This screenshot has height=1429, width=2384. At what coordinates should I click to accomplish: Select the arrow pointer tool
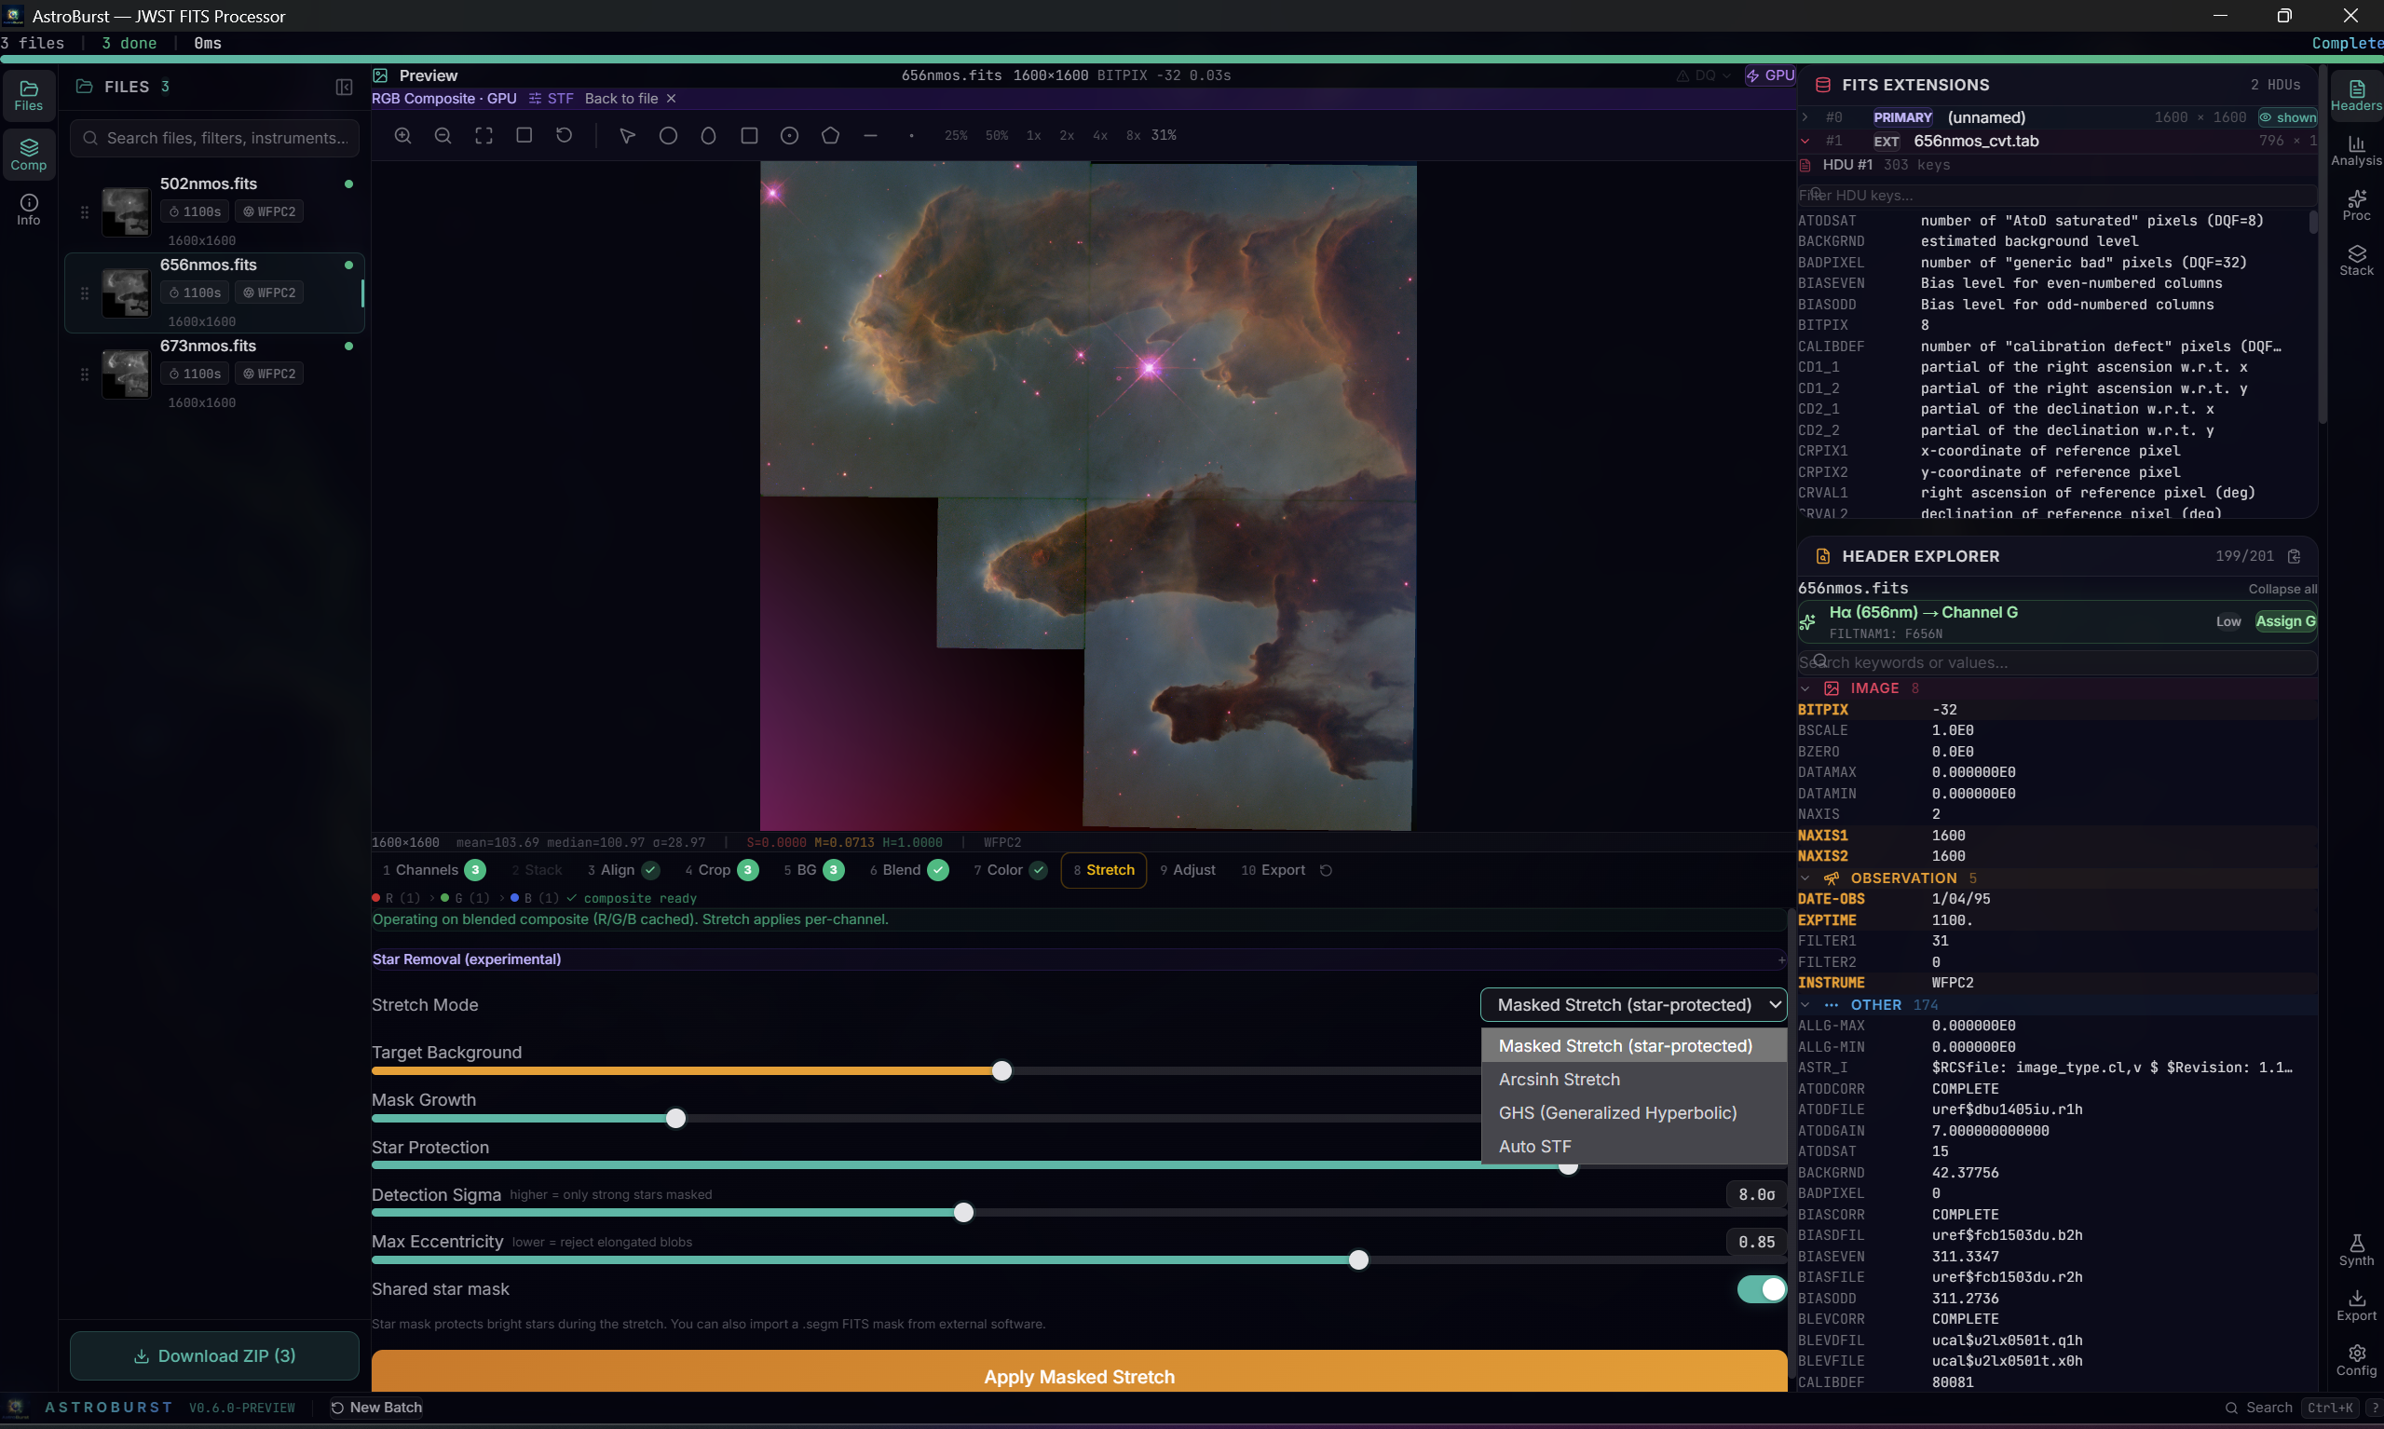click(628, 136)
